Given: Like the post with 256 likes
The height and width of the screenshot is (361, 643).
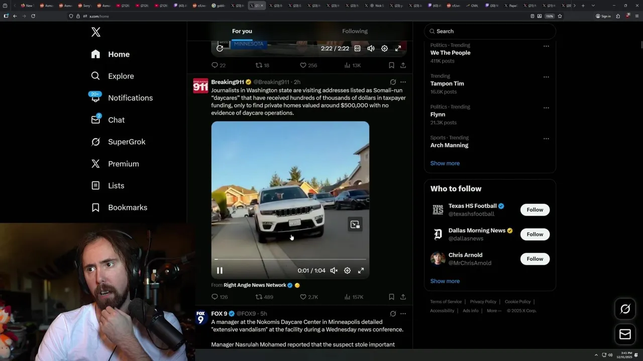Looking at the screenshot, I should coord(308,65).
